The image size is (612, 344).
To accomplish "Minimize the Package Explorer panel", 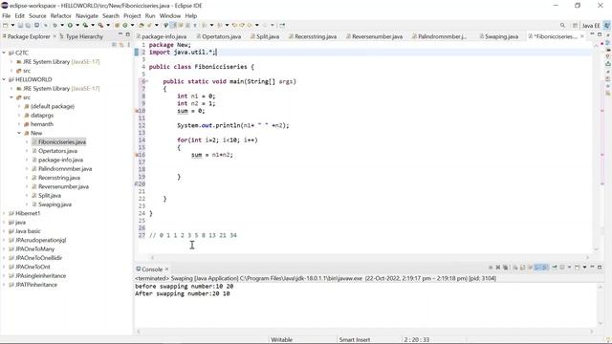I will [x=120, y=34].
